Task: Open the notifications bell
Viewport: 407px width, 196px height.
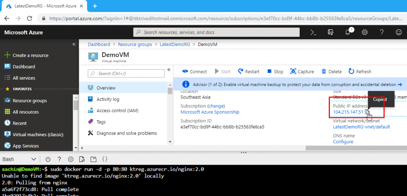Action: tap(348, 32)
